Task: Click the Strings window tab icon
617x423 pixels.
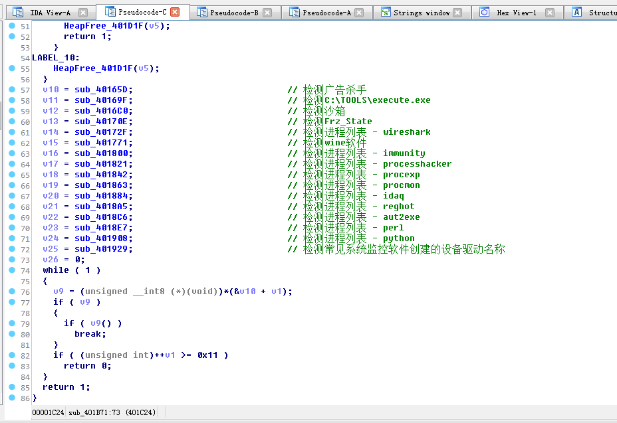Action: click(x=386, y=13)
